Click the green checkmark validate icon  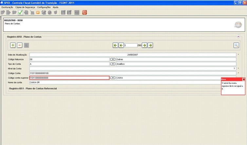click(20, 13)
